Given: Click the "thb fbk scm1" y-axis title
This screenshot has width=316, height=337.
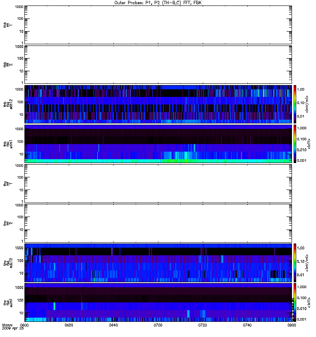Looking at the screenshot, I should (8, 144).
